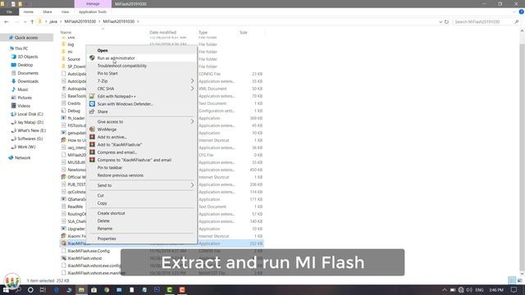Click the admin shield icon in menu
Image resolution: width=525 pixels, height=295 pixels.
click(92, 58)
